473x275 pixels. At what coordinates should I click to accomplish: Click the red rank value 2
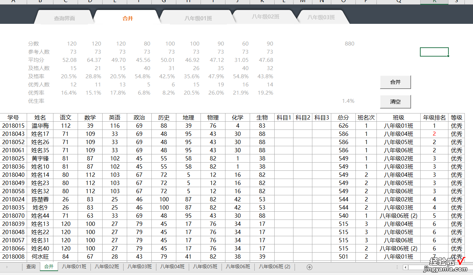point(434,134)
